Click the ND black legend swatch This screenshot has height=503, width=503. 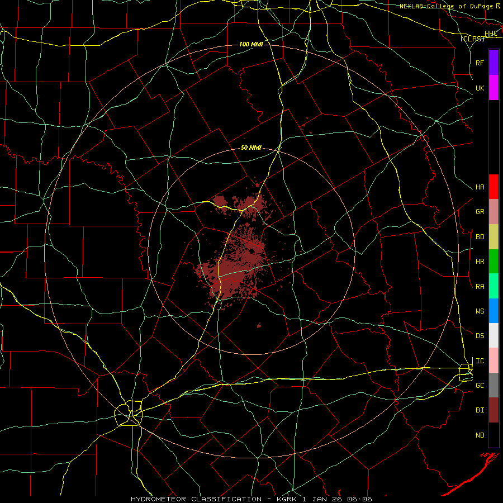(493, 435)
